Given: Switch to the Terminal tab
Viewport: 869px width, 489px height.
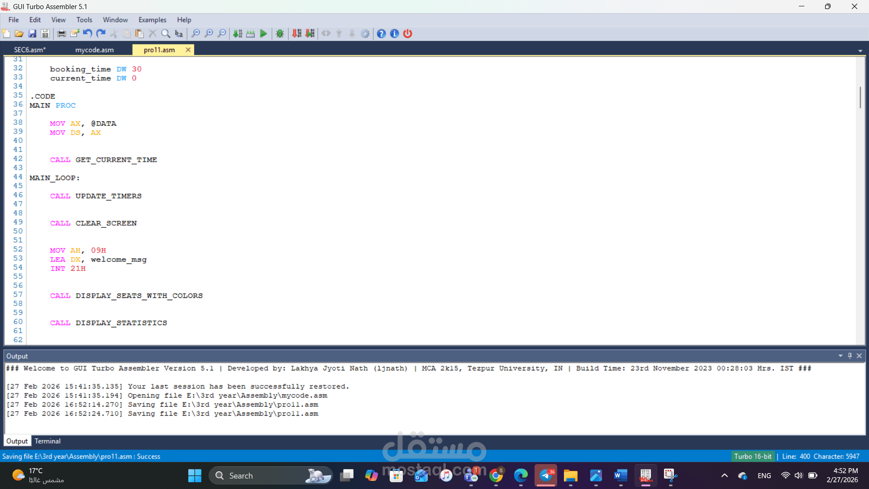Looking at the screenshot, I should tap(48, 441).
